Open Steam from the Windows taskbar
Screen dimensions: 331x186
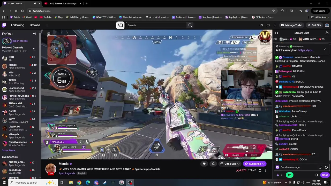(x=104, y=183)
